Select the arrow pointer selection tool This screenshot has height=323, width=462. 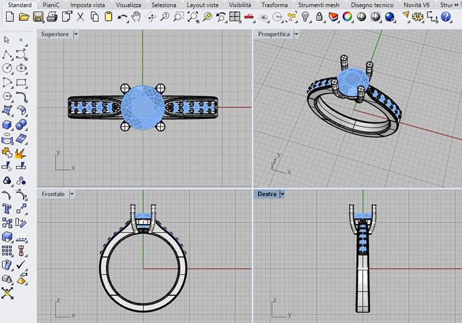coord(7,39)
